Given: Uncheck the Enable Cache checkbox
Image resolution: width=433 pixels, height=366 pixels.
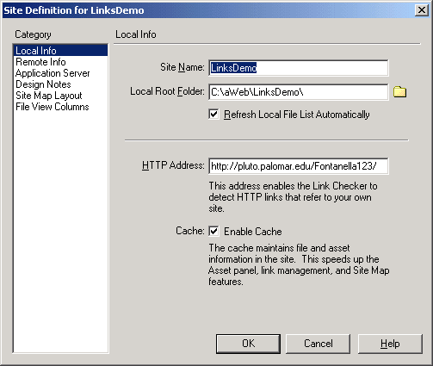Looking at the screenshot, I should tap(213, 231).
